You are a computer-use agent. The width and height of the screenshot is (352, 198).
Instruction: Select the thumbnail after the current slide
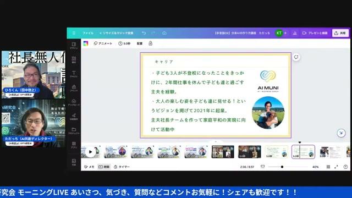(x=331, y=152)
